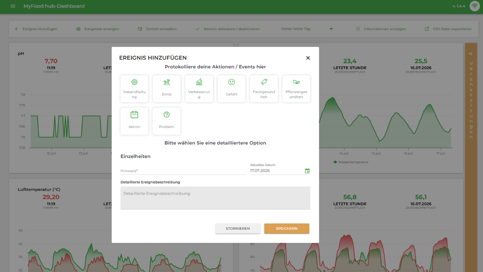This screenshot has width=483, height=272.
Task: Pick the Verbesserung chart event tile
Action: 199,89
